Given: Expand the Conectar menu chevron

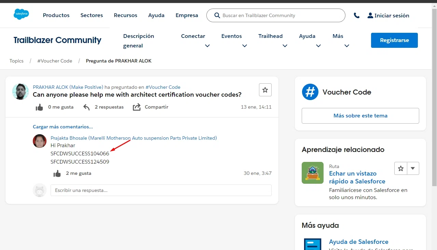Looking at the screenshot, I should click(x=207, y=46).
